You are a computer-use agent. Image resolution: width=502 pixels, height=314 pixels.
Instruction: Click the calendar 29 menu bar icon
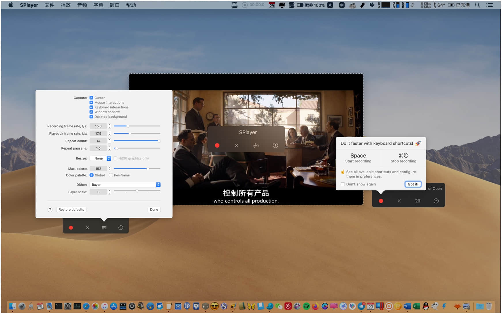click(272, 5)
